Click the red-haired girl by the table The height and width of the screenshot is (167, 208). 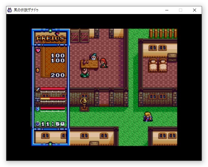[104, 63]
